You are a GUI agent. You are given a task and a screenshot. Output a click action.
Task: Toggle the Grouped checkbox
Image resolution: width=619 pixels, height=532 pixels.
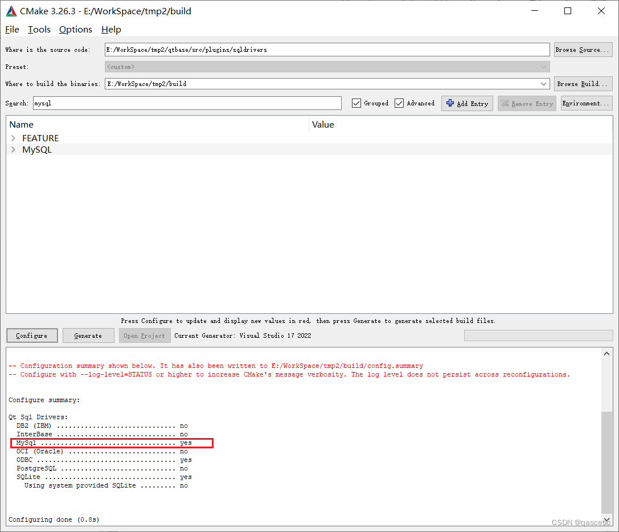[x=356, y=103]
